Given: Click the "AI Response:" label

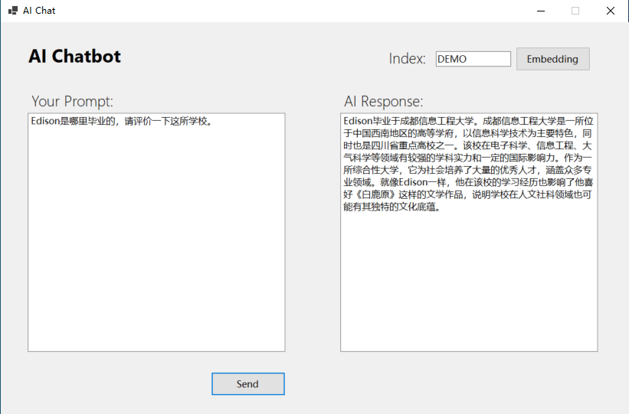Looking at the screenshot, I should pos(384,102).
